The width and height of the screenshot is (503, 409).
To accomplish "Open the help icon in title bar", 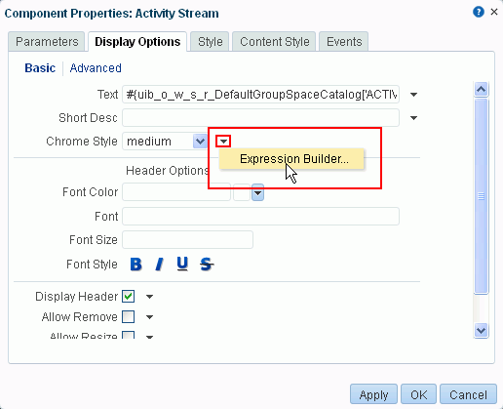I will [x=479, y=12].
